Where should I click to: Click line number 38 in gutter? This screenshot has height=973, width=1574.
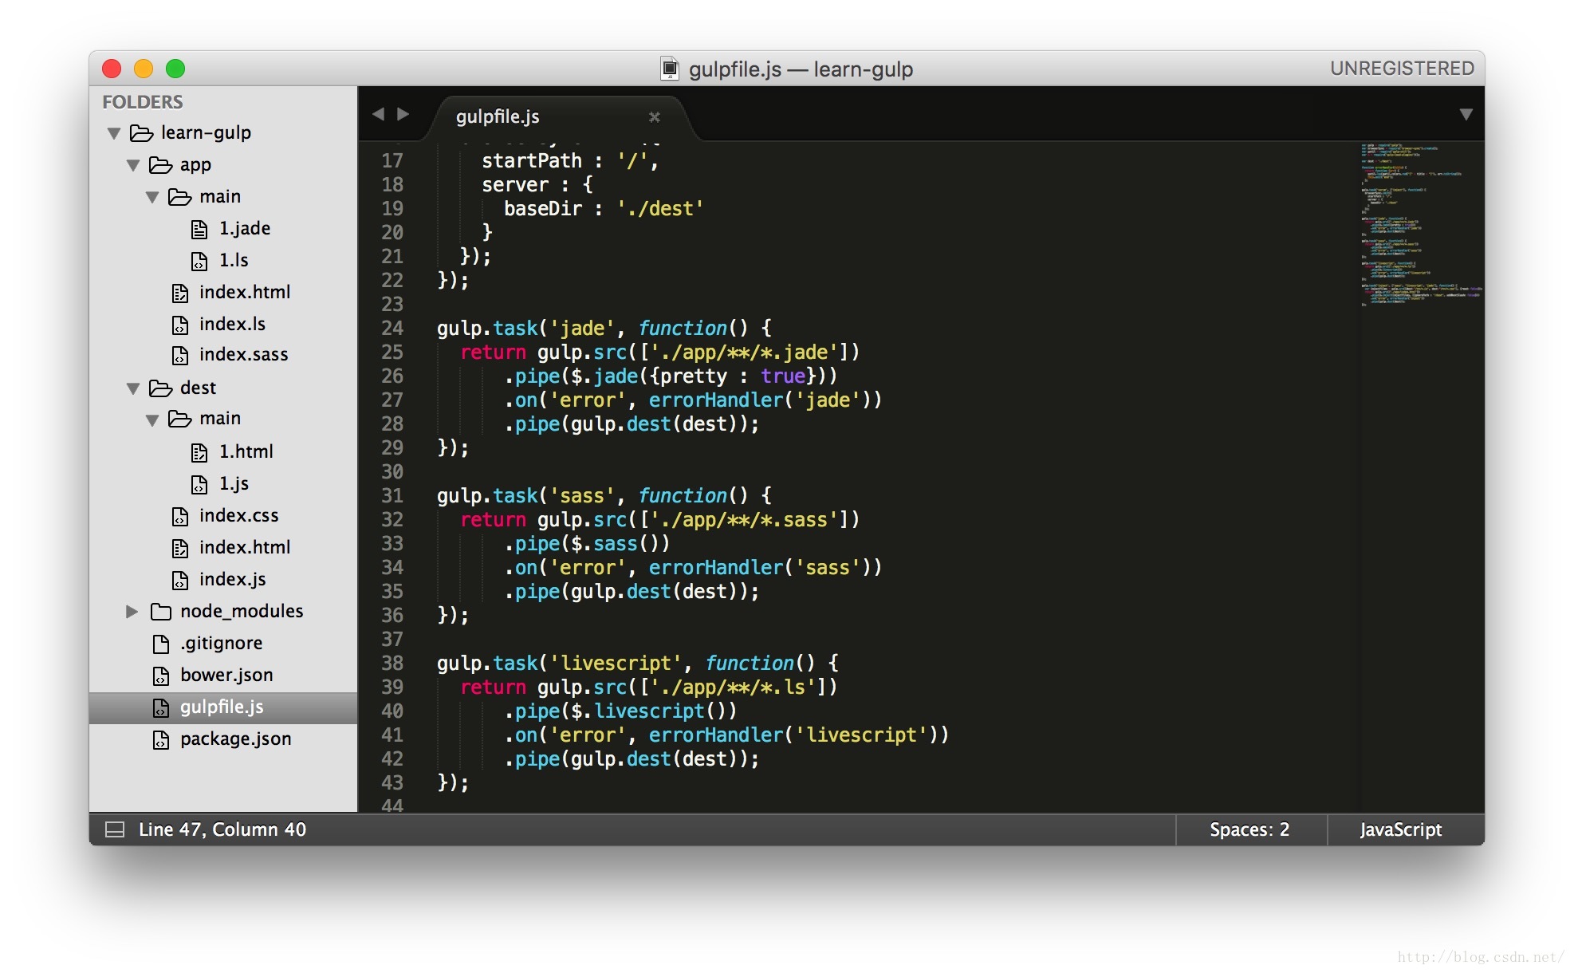coord(392,663)
